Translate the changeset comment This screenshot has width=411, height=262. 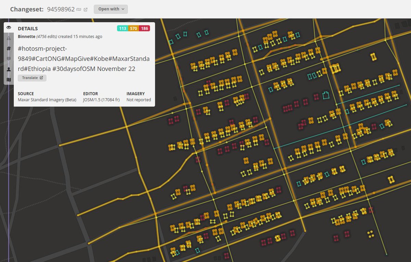(x=32, y=78)
